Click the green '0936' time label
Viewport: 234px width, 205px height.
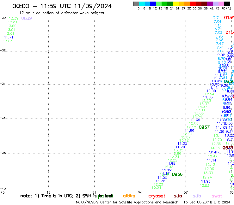tap(177, 174)
